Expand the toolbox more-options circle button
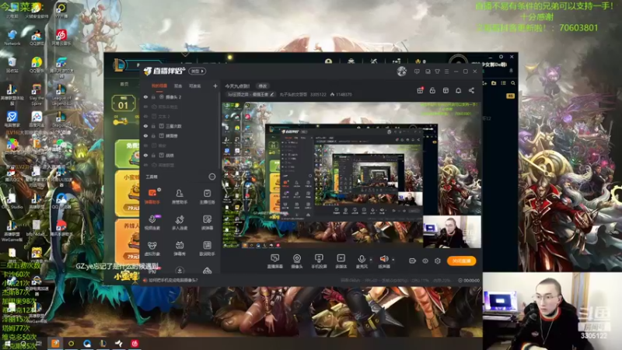 point(212,177)
